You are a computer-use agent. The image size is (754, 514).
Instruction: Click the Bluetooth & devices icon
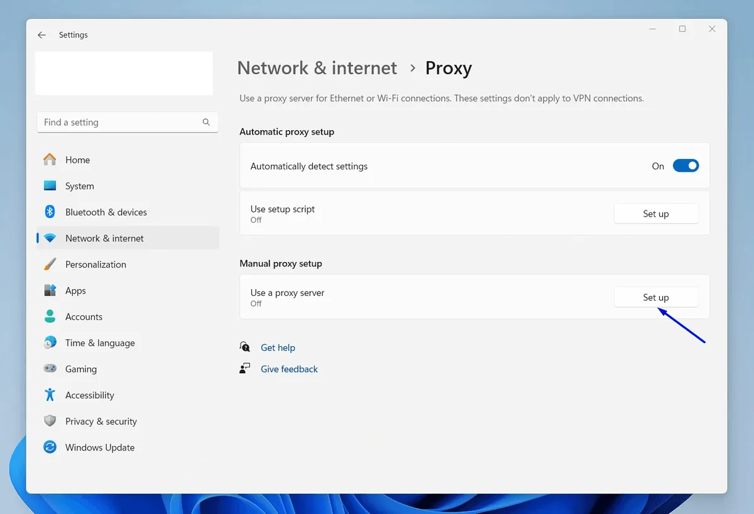pyautogui.click(x=50, y=212)
